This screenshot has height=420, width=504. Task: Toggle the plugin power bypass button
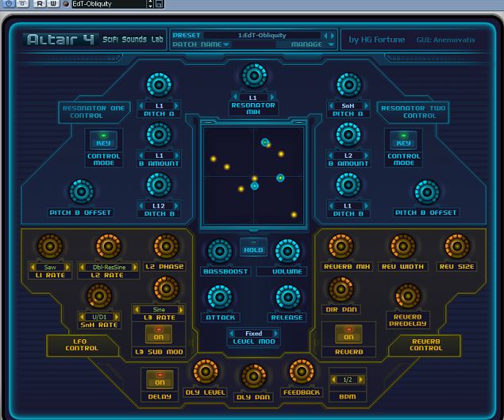(9, 4)
